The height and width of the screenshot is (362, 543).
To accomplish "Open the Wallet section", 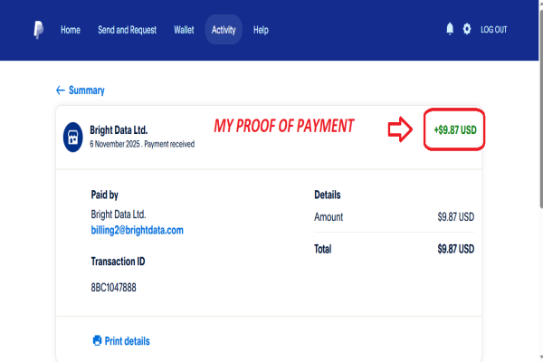I will (x=184, y=30).
